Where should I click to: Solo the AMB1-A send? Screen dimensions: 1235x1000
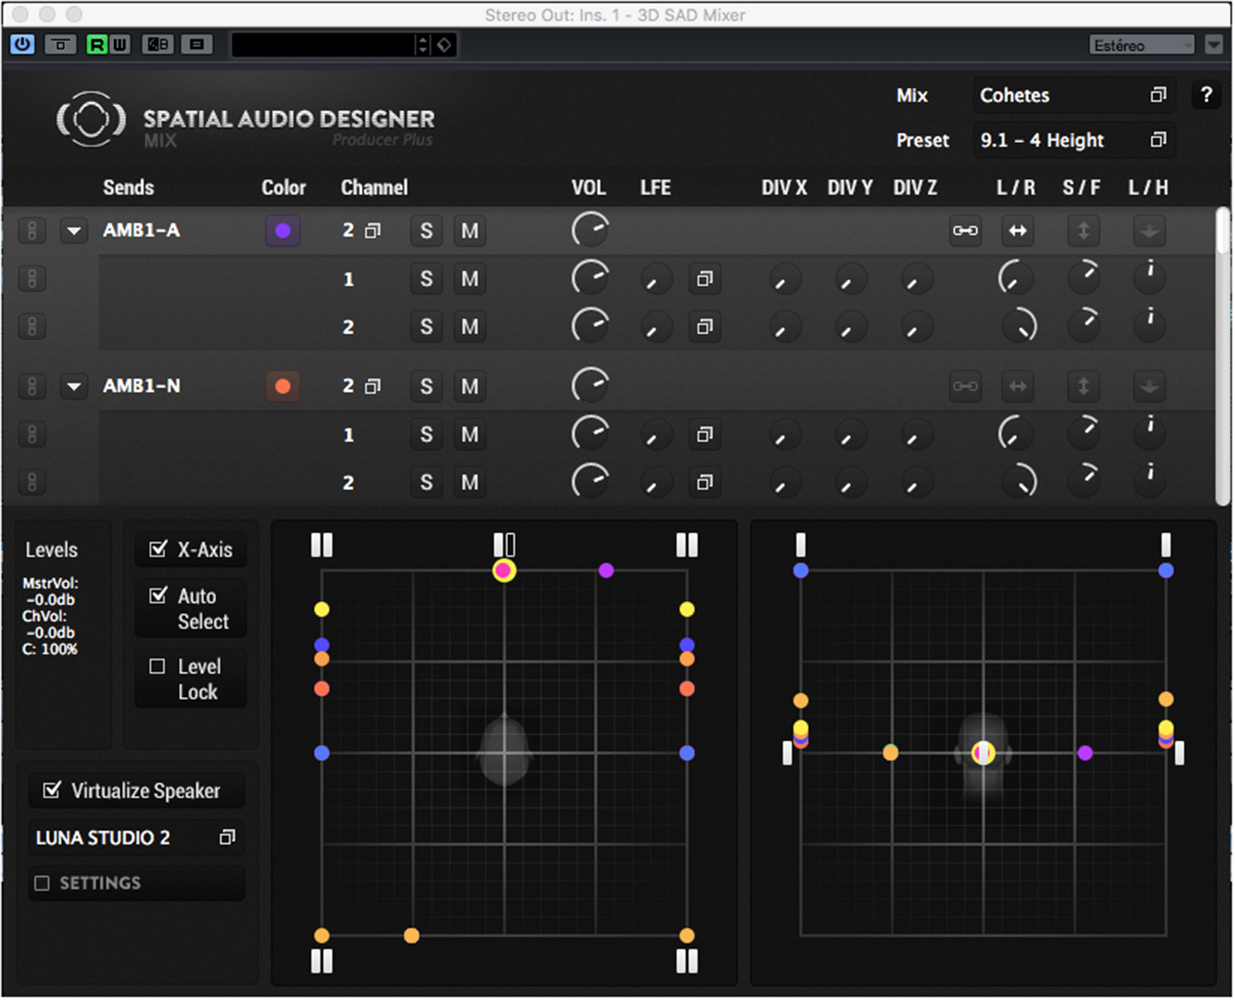tap(426, 231)
